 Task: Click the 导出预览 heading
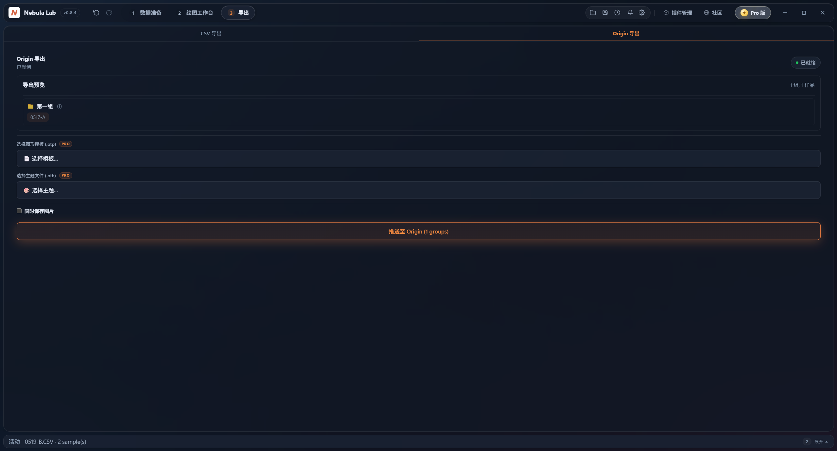pyautogui.click(x=34, y=85)
